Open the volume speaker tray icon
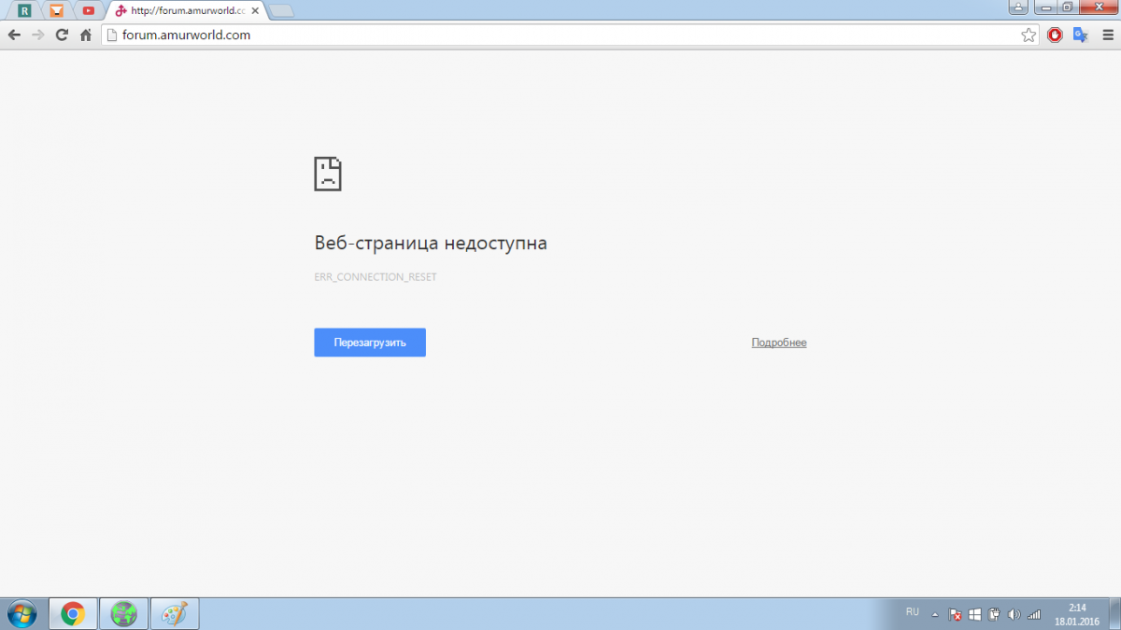 click(1015, 614)
